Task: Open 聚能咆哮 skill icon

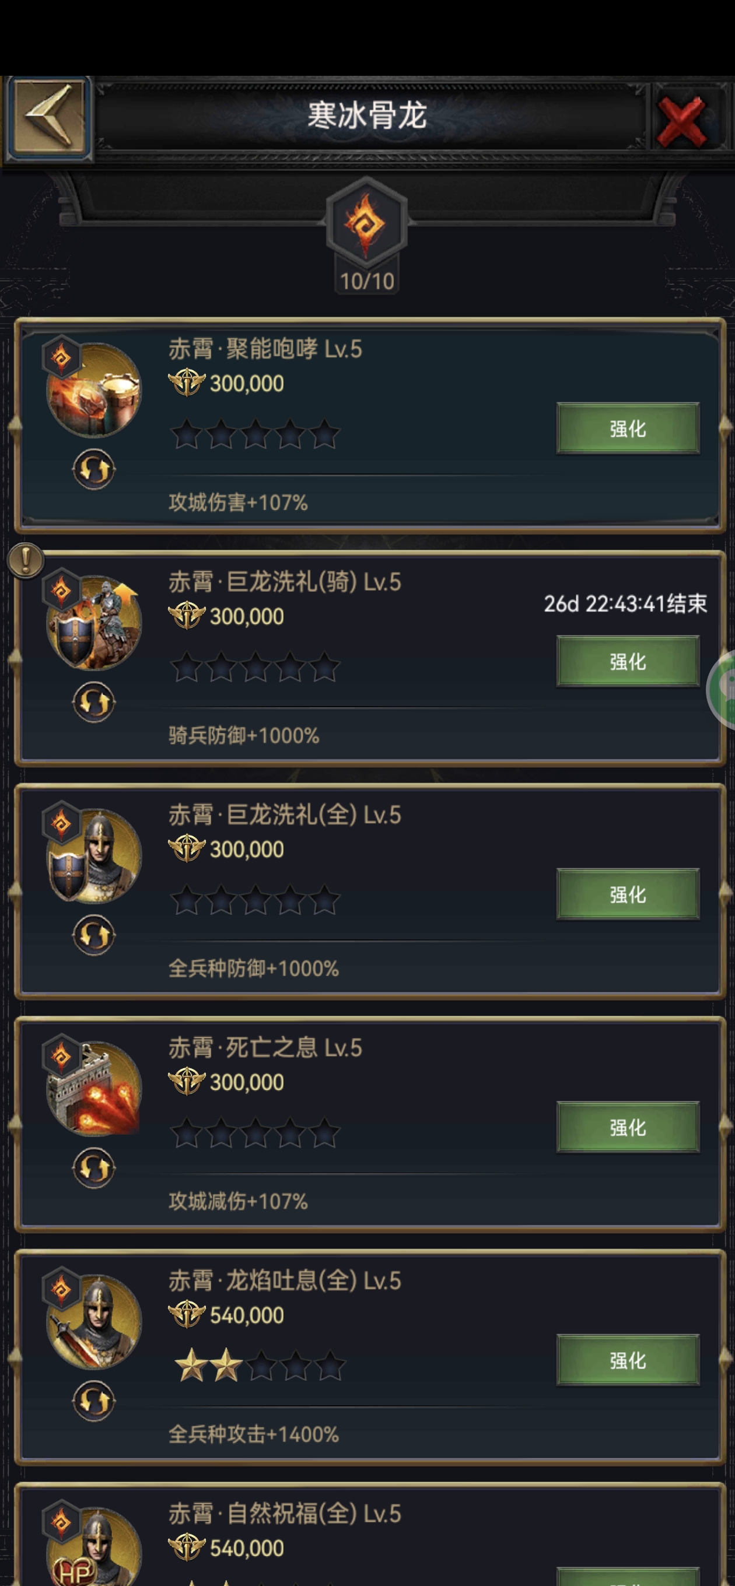Action: 94,389
